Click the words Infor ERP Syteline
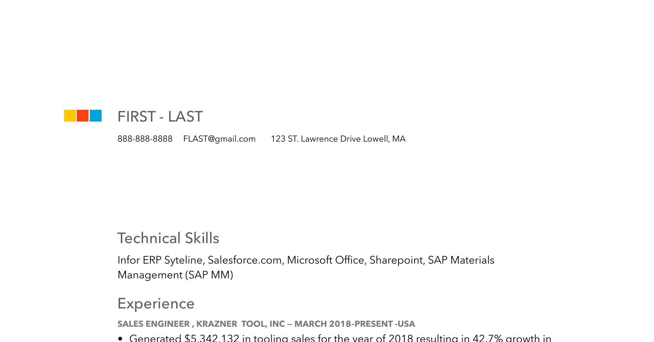The image size is (654, 342). tap(160, 260)
